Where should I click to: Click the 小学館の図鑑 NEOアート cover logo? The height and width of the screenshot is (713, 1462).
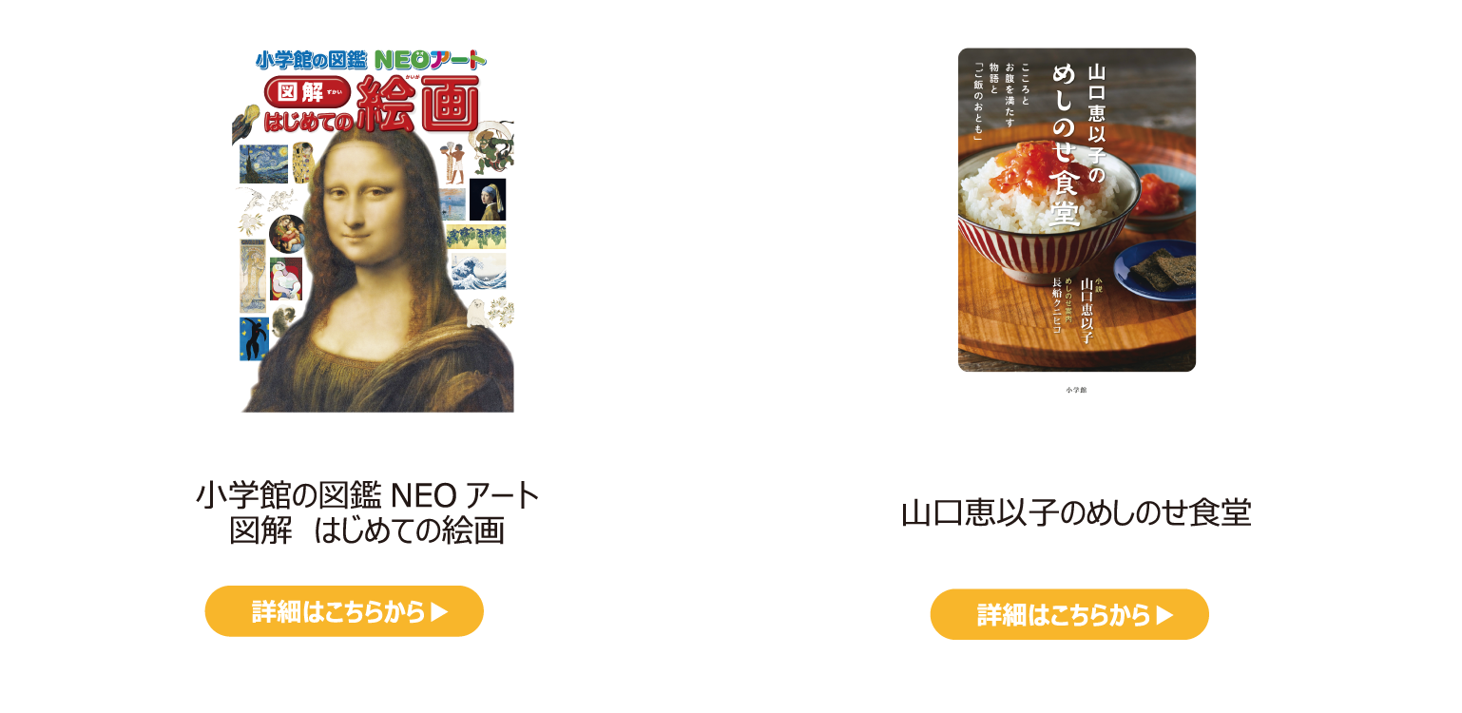pos(372,60)
